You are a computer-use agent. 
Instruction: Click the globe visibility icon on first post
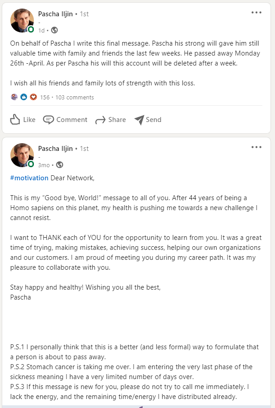pos(54,30)
